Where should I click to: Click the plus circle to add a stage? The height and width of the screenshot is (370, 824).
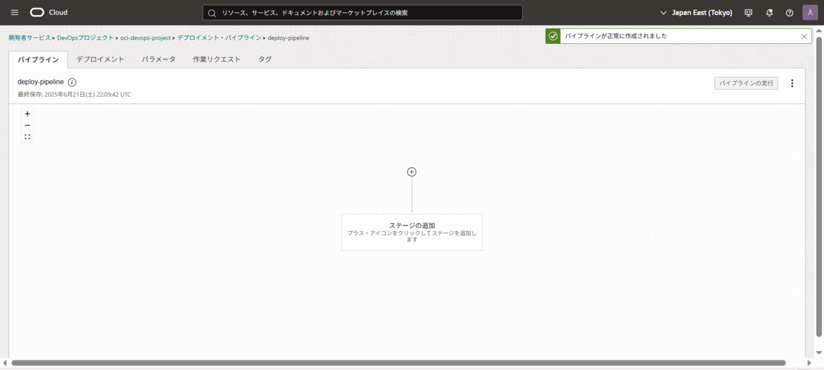[x=412, y=172]
